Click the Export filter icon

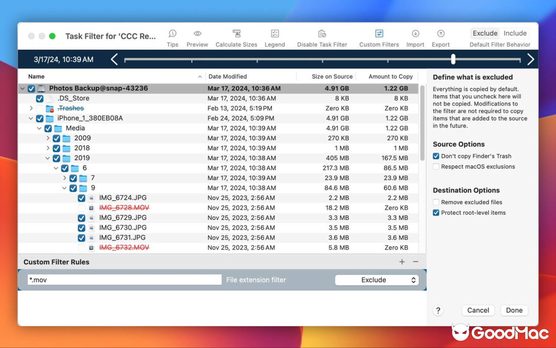440,33
